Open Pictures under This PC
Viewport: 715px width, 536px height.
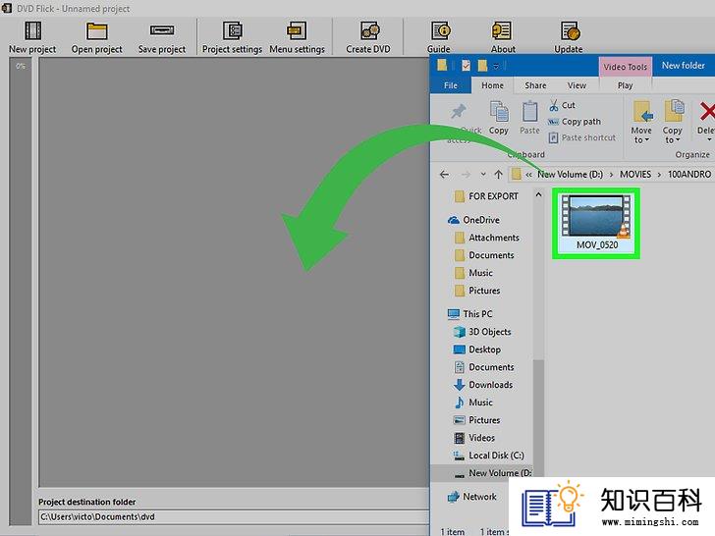(x=477, y=420)
